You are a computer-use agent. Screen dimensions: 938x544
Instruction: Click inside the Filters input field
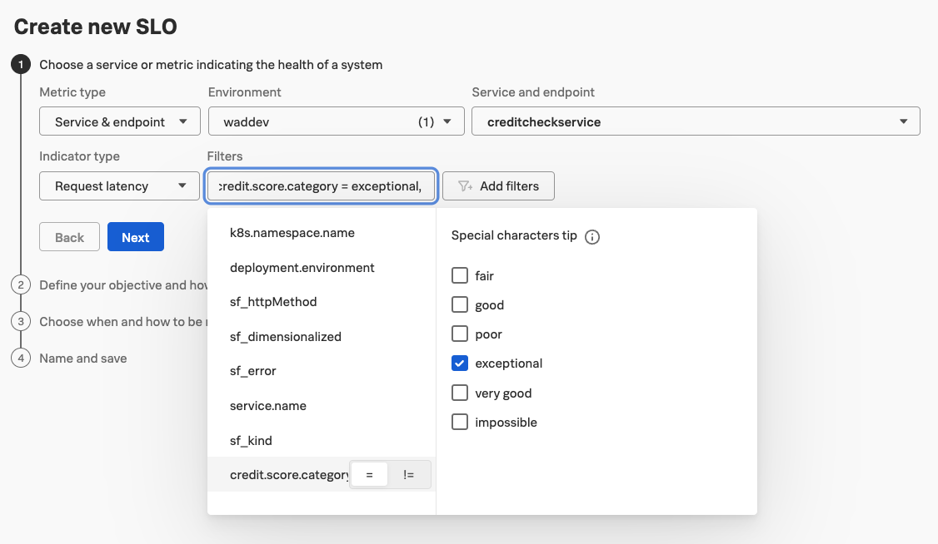321,185
